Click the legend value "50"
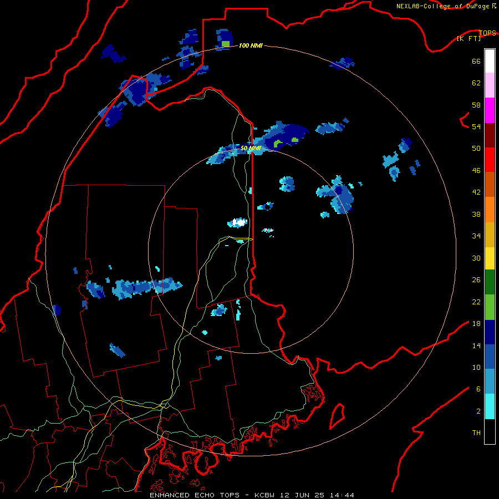 tap(476, 149)
